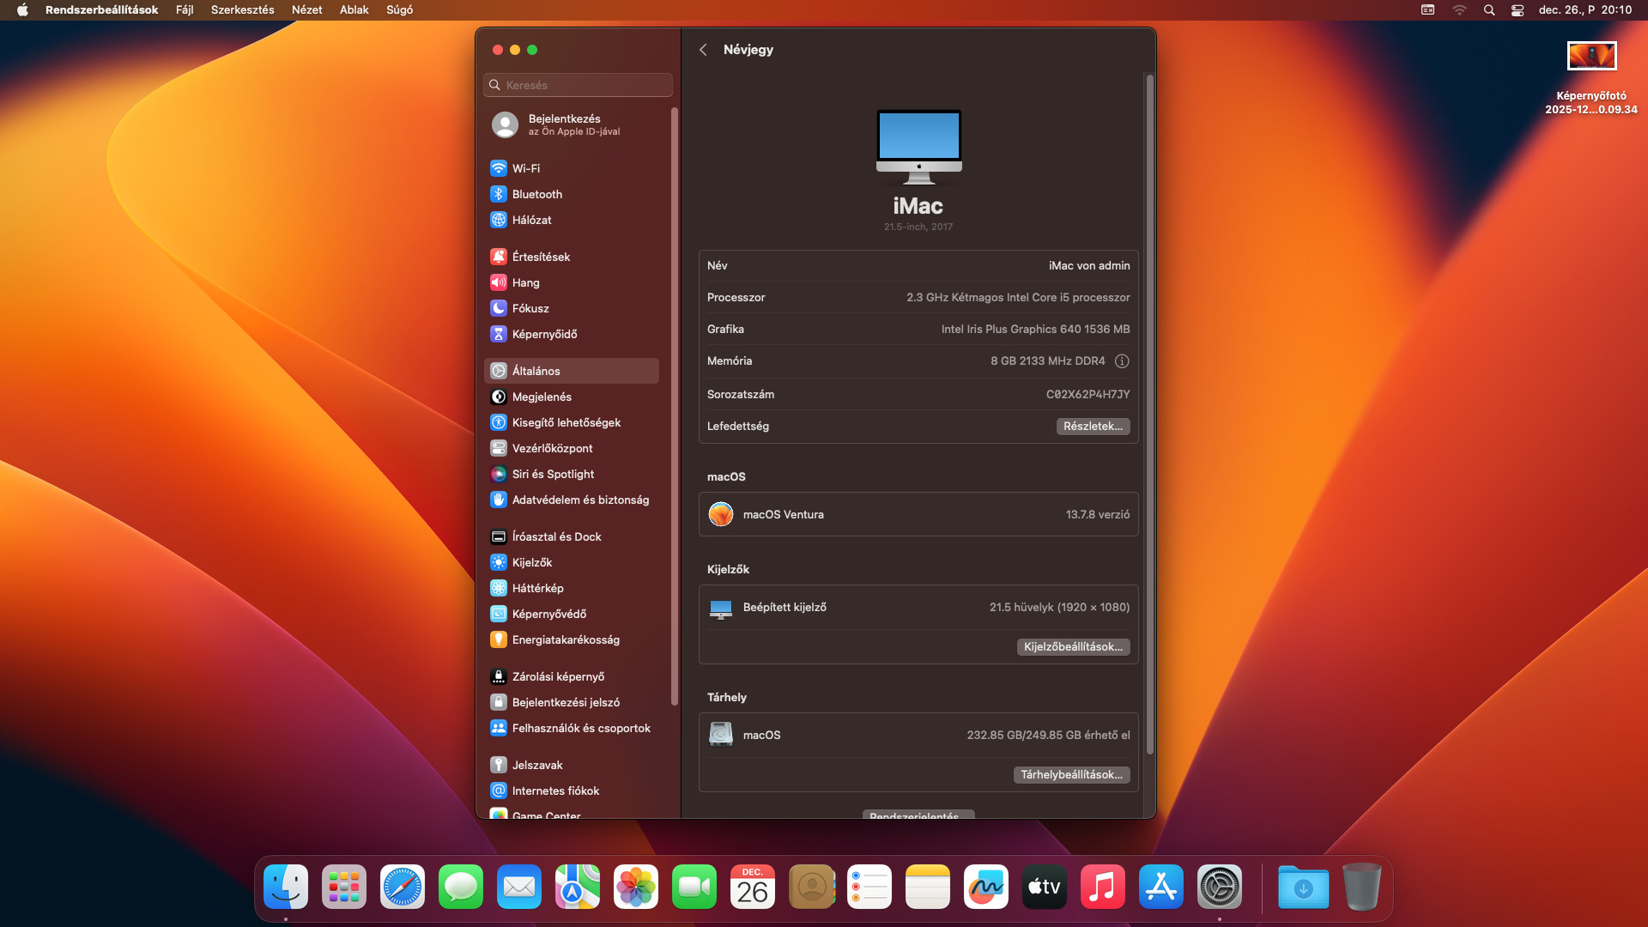Open Safari from the Dock

(402, 888)
